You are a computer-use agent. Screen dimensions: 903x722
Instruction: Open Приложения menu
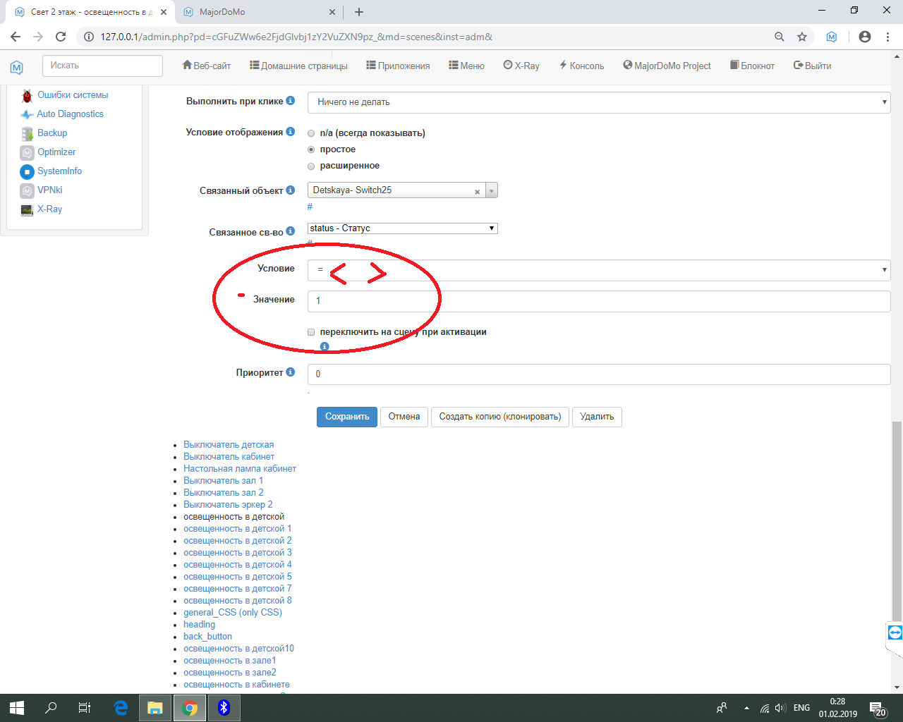(x=398, y=66)
